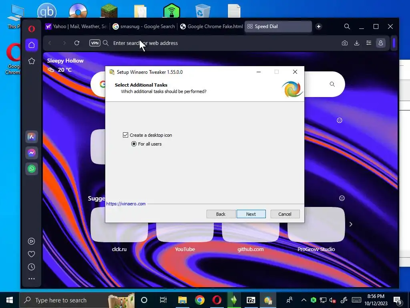Open Aria AI sidebar icon

32,137
